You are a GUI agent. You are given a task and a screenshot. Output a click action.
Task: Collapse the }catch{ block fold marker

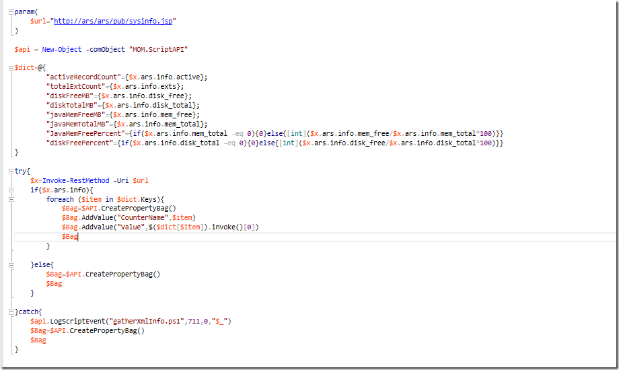pos(11,312)
